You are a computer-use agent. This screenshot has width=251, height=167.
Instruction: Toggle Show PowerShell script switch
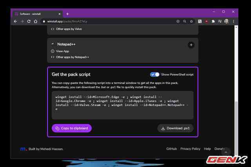(155, 74)
